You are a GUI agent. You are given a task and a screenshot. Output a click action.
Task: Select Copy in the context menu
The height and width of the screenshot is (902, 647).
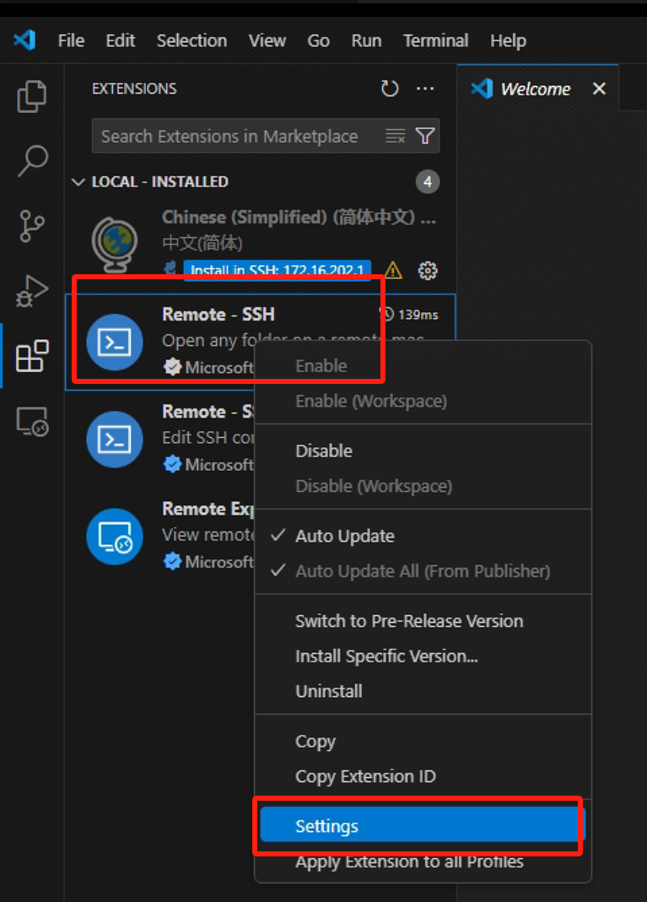coord(423,741)
